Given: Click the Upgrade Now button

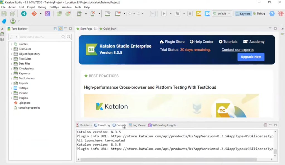Looking at the screenshot, I should [x=251, y=57].
